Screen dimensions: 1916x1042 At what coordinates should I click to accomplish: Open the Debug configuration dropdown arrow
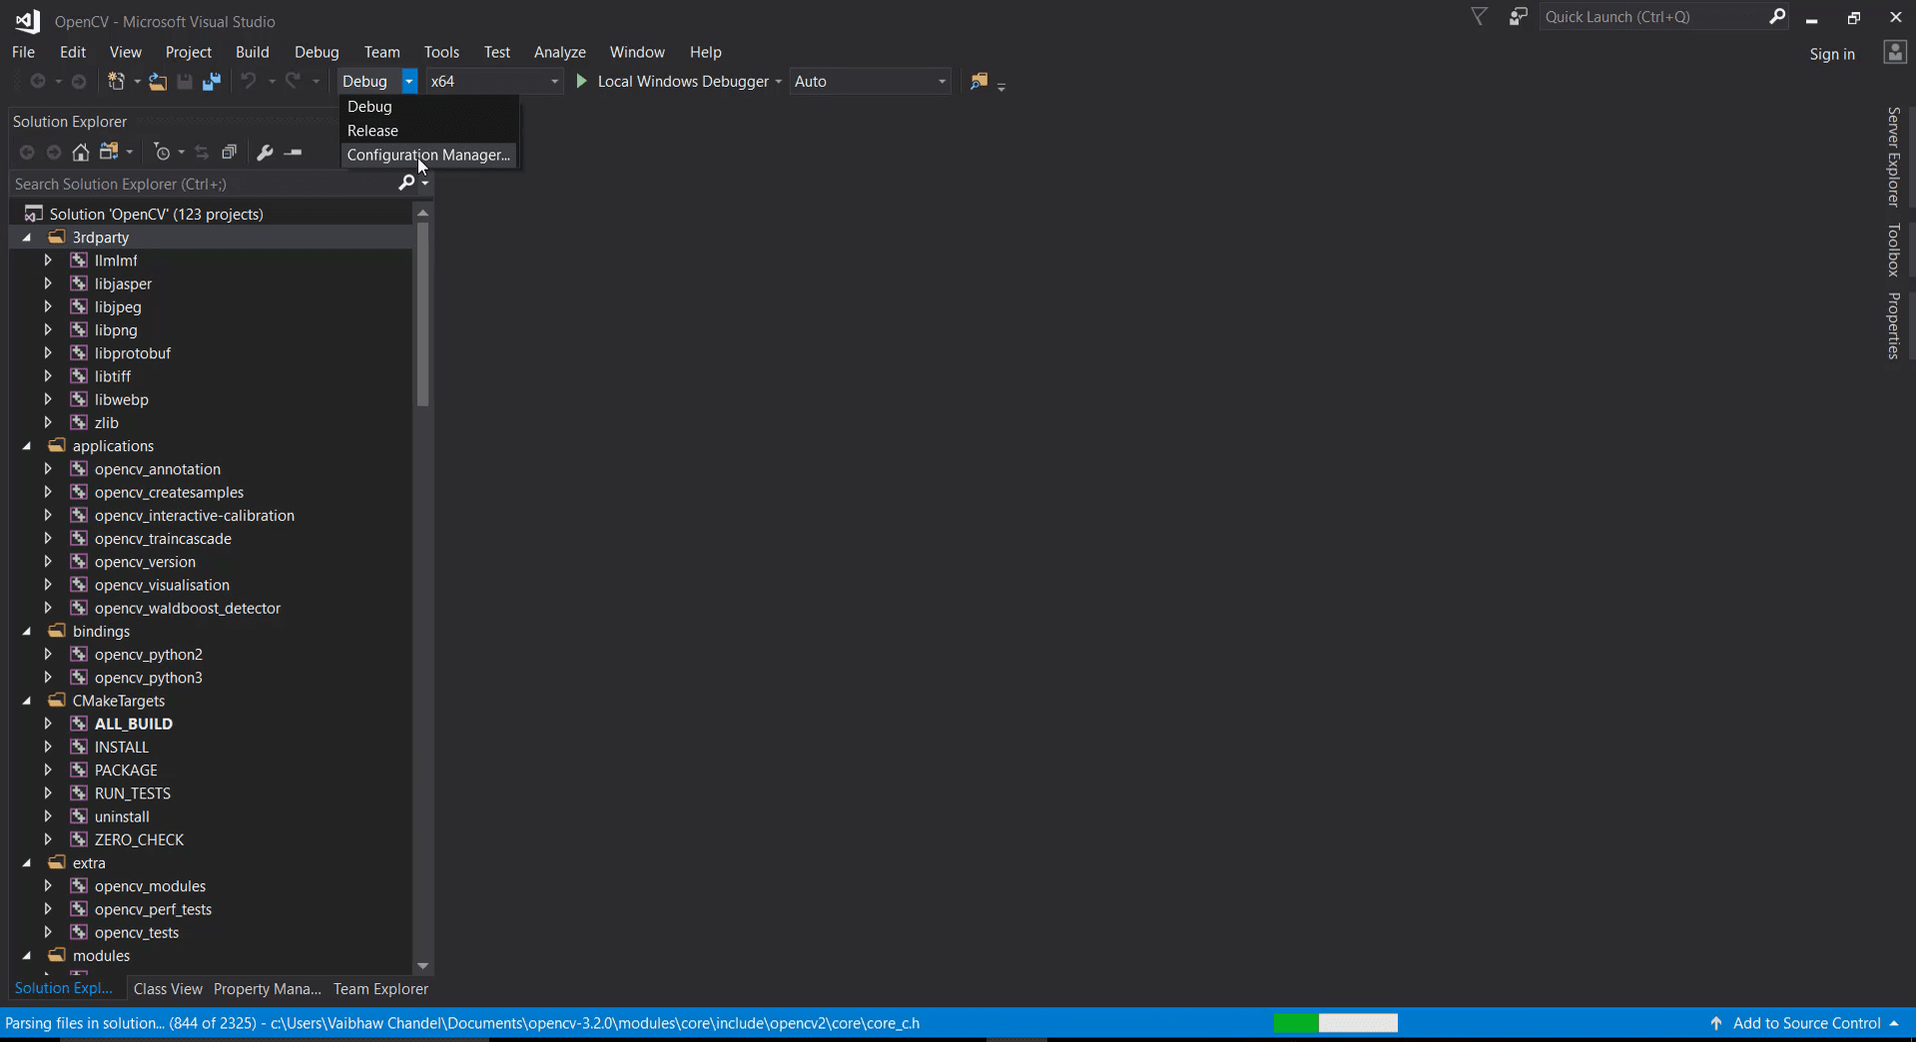[408, 81]
